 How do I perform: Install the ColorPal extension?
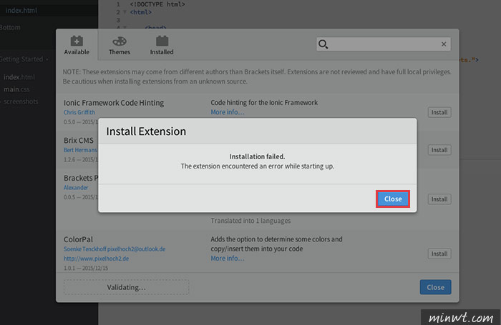pos(439,254)
